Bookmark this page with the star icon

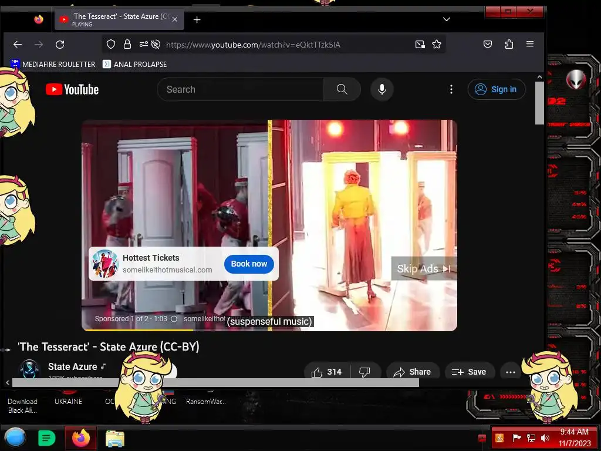tap(437, 45)
